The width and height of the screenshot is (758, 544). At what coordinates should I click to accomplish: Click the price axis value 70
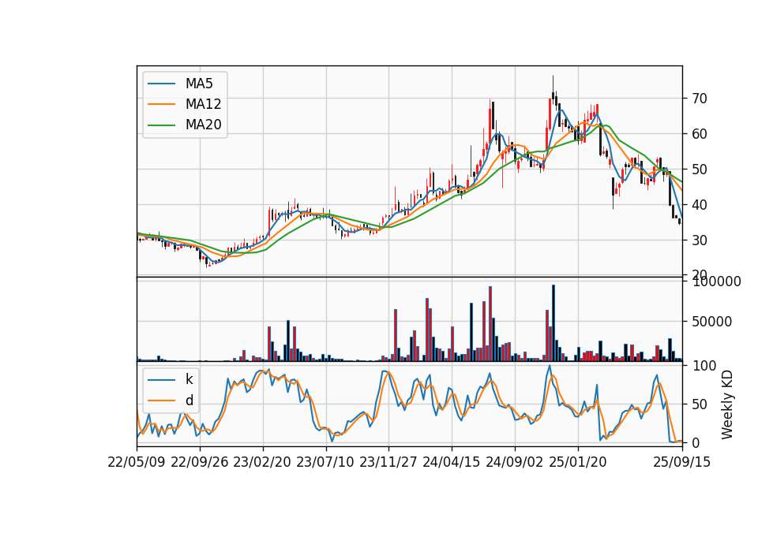[700, 99]
